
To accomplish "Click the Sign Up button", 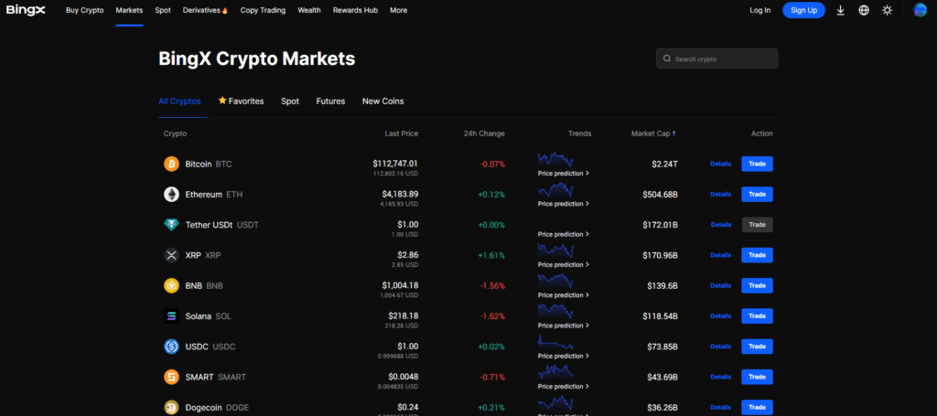I will coord(803,10).
